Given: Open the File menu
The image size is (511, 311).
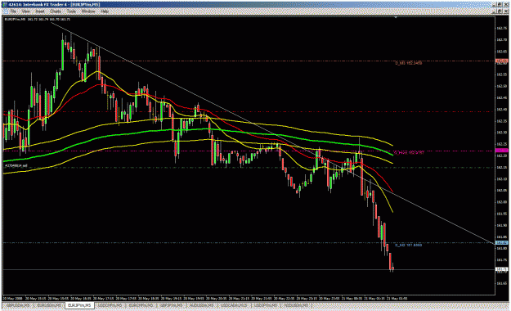Looking at the screenshot, I should click(13, 11).
